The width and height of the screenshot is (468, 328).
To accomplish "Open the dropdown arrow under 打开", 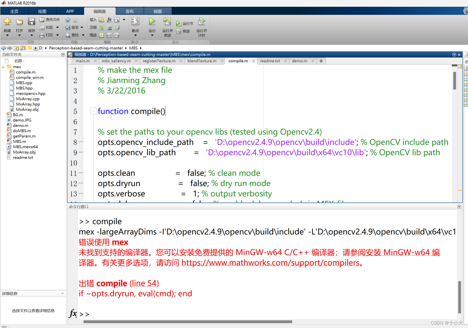I will point(19,35).
